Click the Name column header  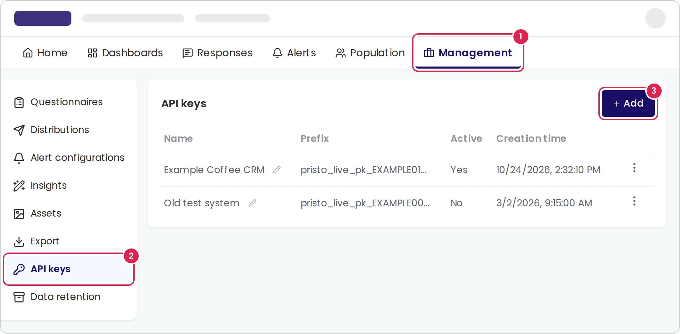178,138
